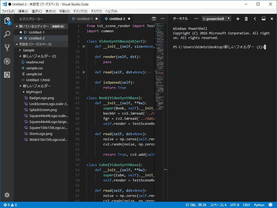Viewport: 277px width, 208px height.
Task: Open the Manage gear icon
Action: tap(7, 195)
